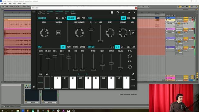Select modifiers EG 2 tab

[117, 47]
